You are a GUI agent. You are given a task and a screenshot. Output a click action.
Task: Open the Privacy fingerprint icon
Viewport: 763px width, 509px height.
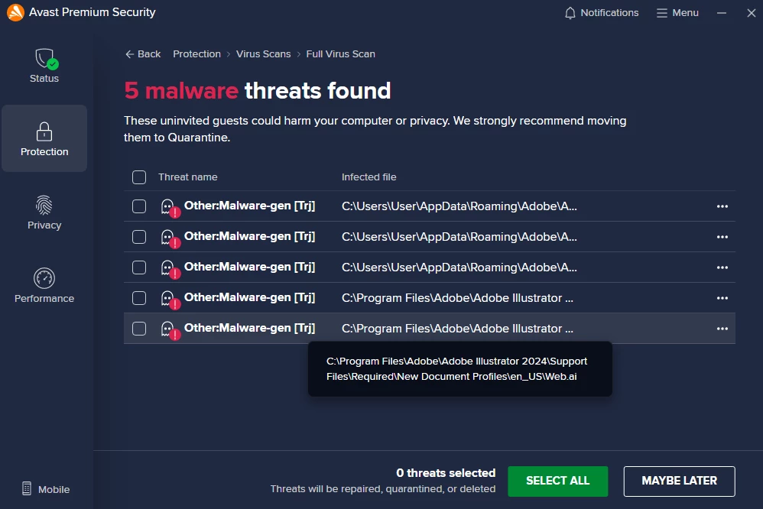tap(44, 205)
